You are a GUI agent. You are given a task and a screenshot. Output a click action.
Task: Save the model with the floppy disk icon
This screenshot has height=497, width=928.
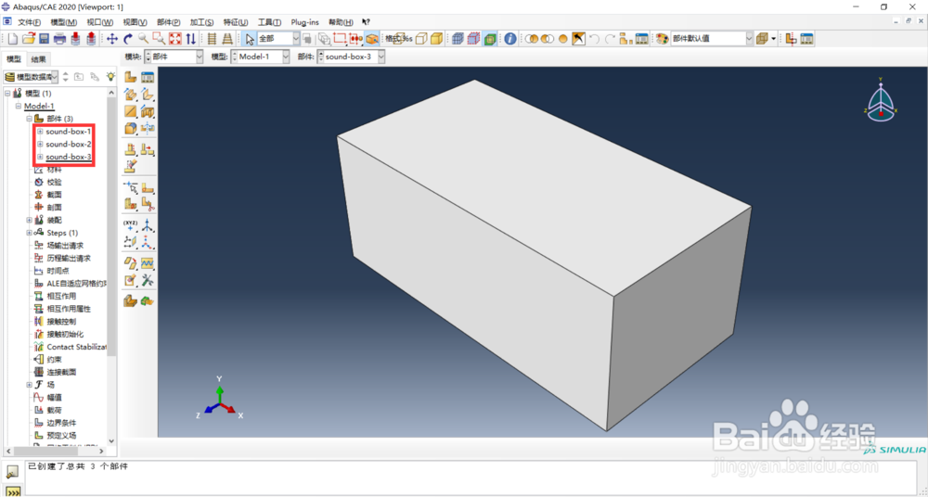[44, 39]
